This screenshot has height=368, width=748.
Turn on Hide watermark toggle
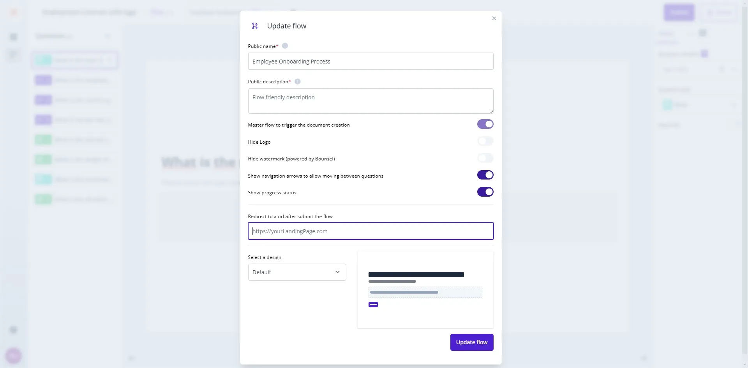pos(485,158)
